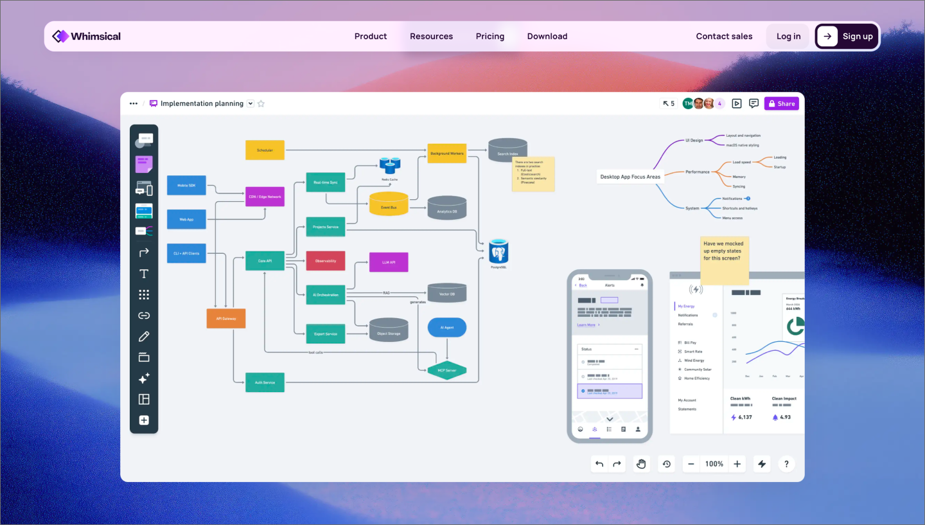Viewport: 925px width, 525px height.
Task: Click the plus add-more tool icon
Action: click(x=144, y=420)
